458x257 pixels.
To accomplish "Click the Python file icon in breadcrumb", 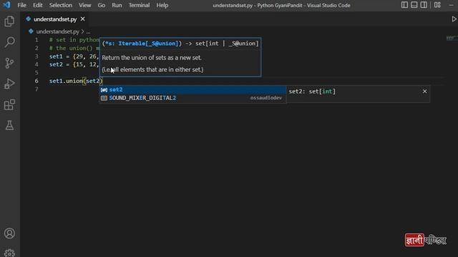I will (x=31, y=31).
